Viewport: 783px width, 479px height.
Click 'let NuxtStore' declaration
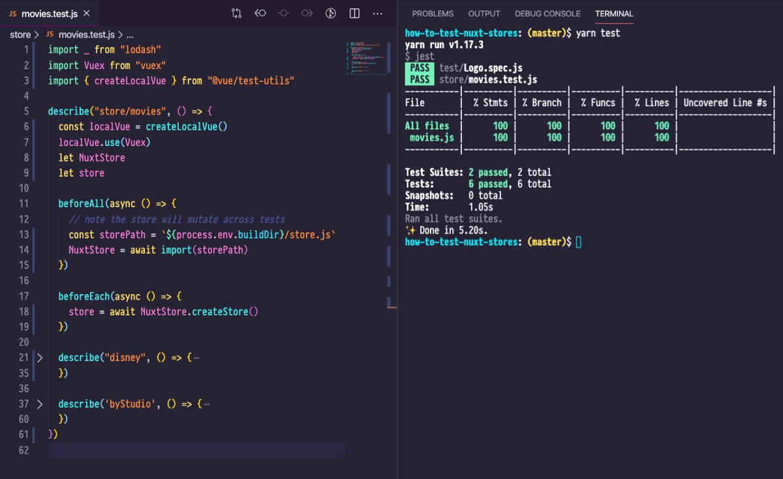(91, 158)
